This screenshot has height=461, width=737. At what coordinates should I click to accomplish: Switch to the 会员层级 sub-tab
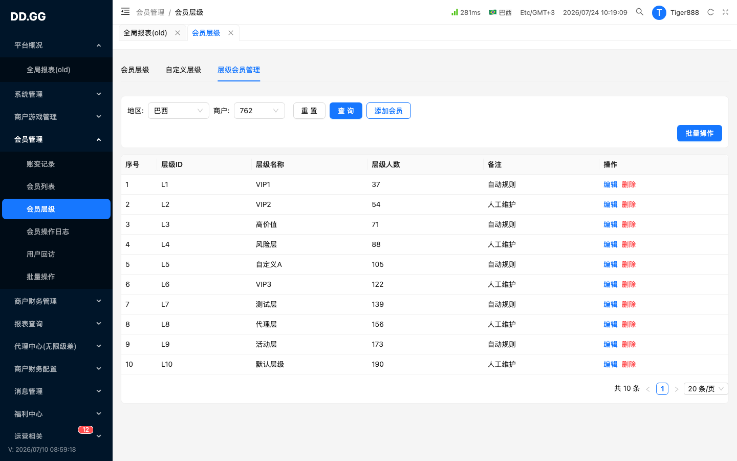(135, 70)
